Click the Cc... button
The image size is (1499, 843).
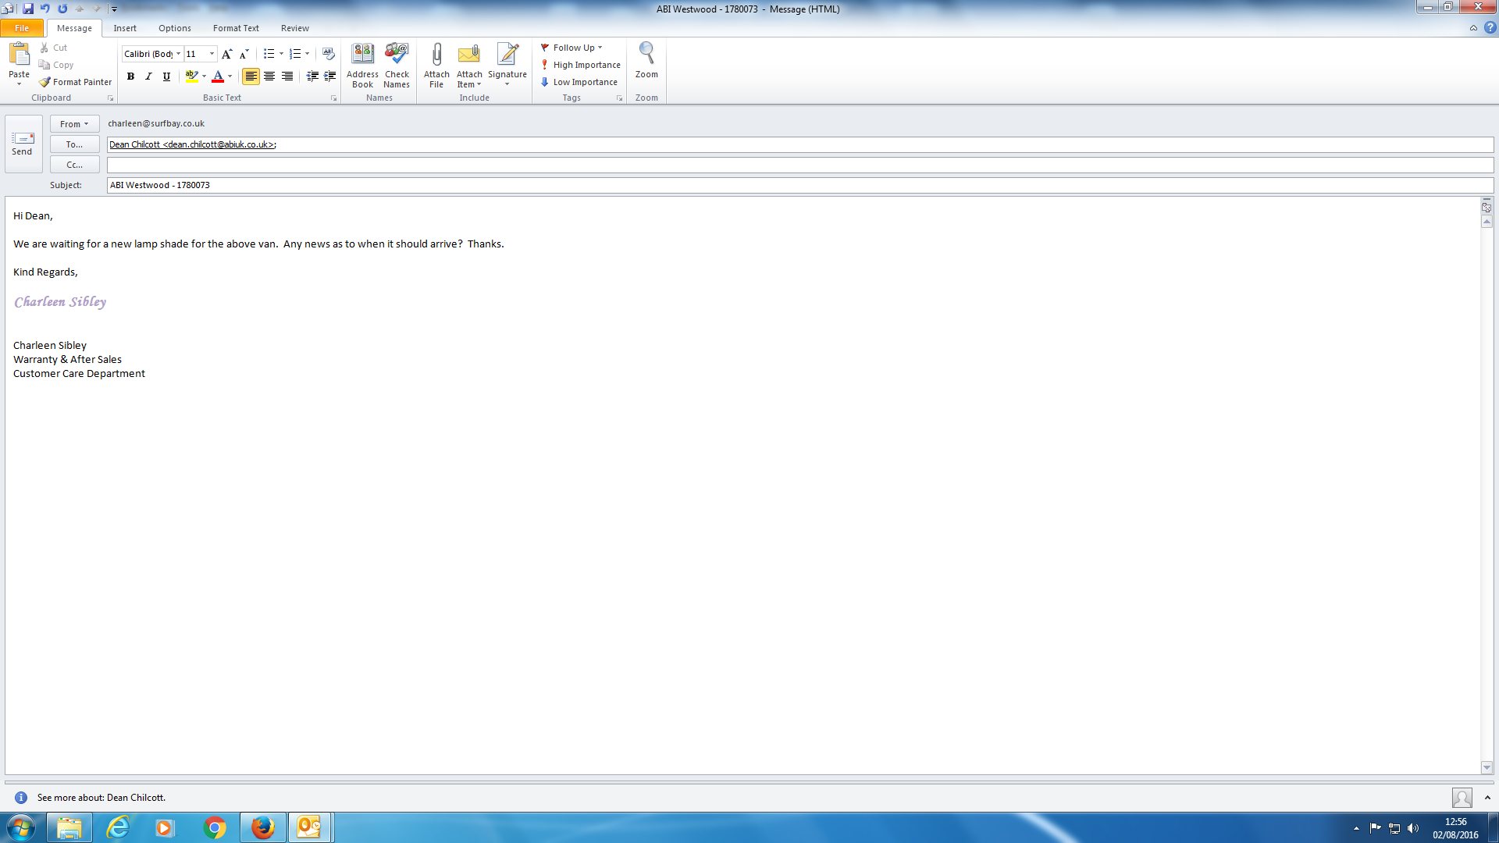click(74, 165)
